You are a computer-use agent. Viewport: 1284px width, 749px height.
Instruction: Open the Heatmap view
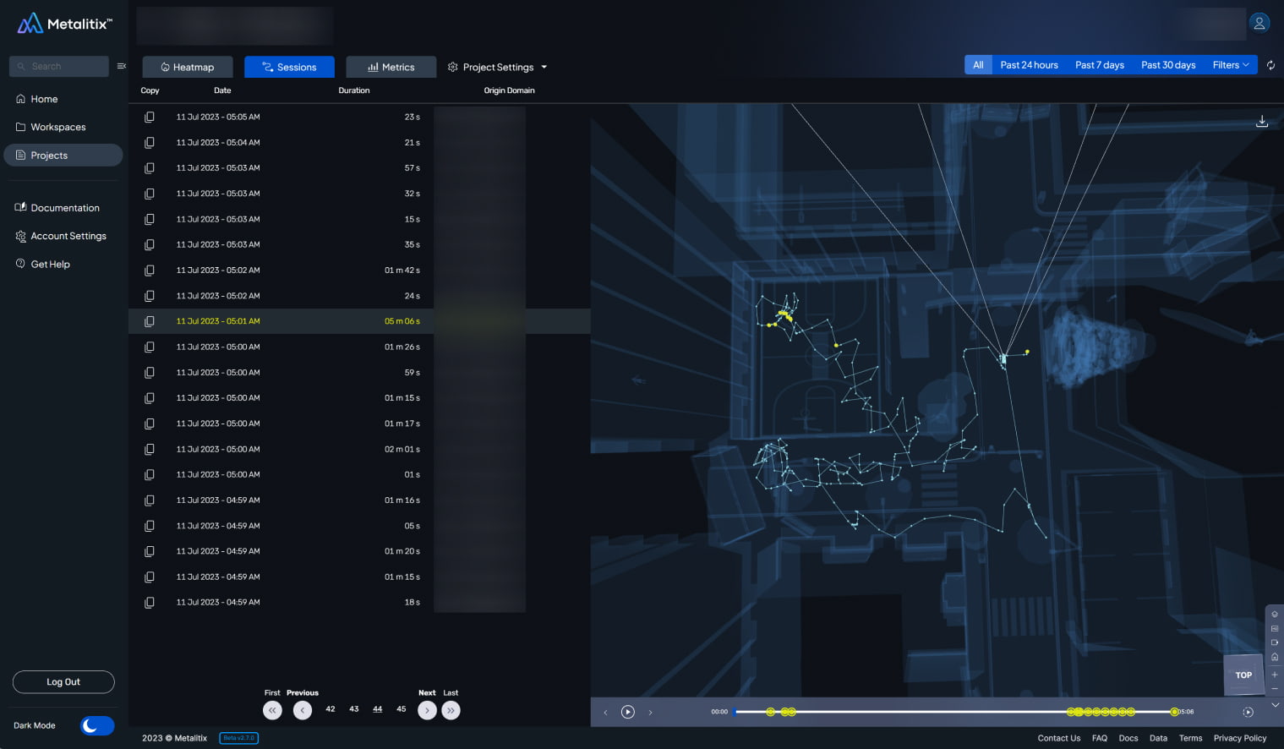point(188,67)
